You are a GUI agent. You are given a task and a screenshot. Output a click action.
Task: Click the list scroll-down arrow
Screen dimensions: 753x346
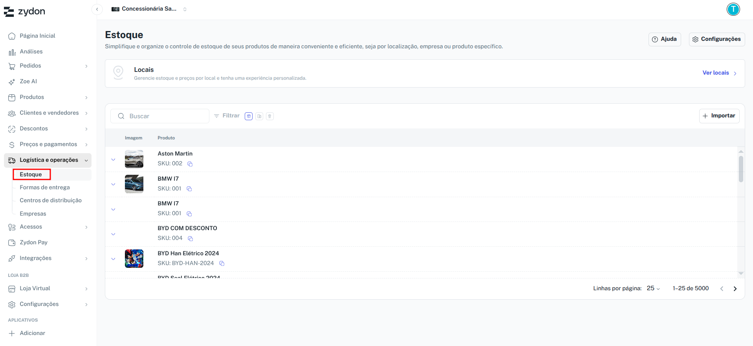(x=741, y=273)
